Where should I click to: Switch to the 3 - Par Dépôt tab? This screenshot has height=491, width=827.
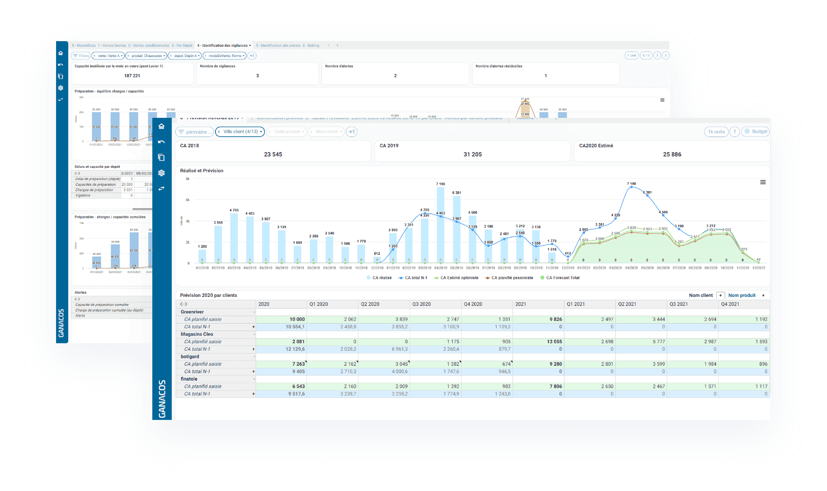pyautogui.click(x=182, y=45)
